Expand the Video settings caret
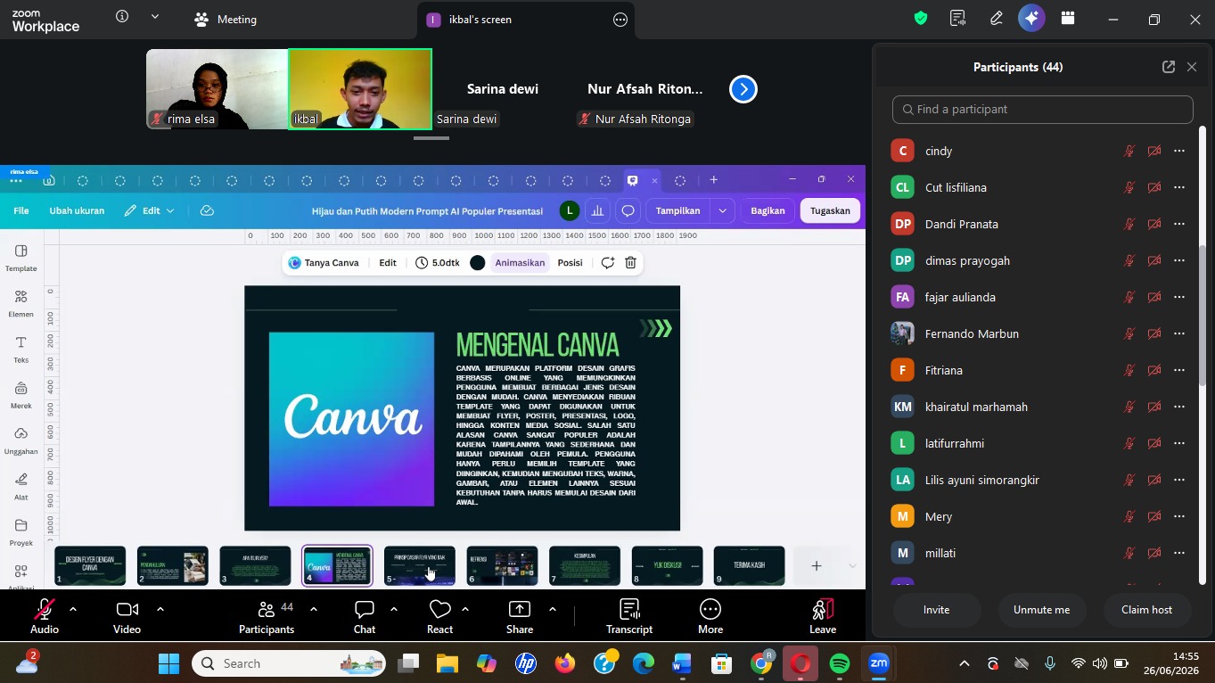Viewport: 1215px width, 683px height. click(x=160, y=609)
